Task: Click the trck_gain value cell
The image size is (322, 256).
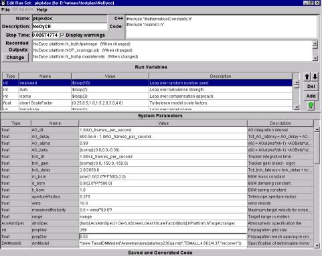Action: coord(163,164)
